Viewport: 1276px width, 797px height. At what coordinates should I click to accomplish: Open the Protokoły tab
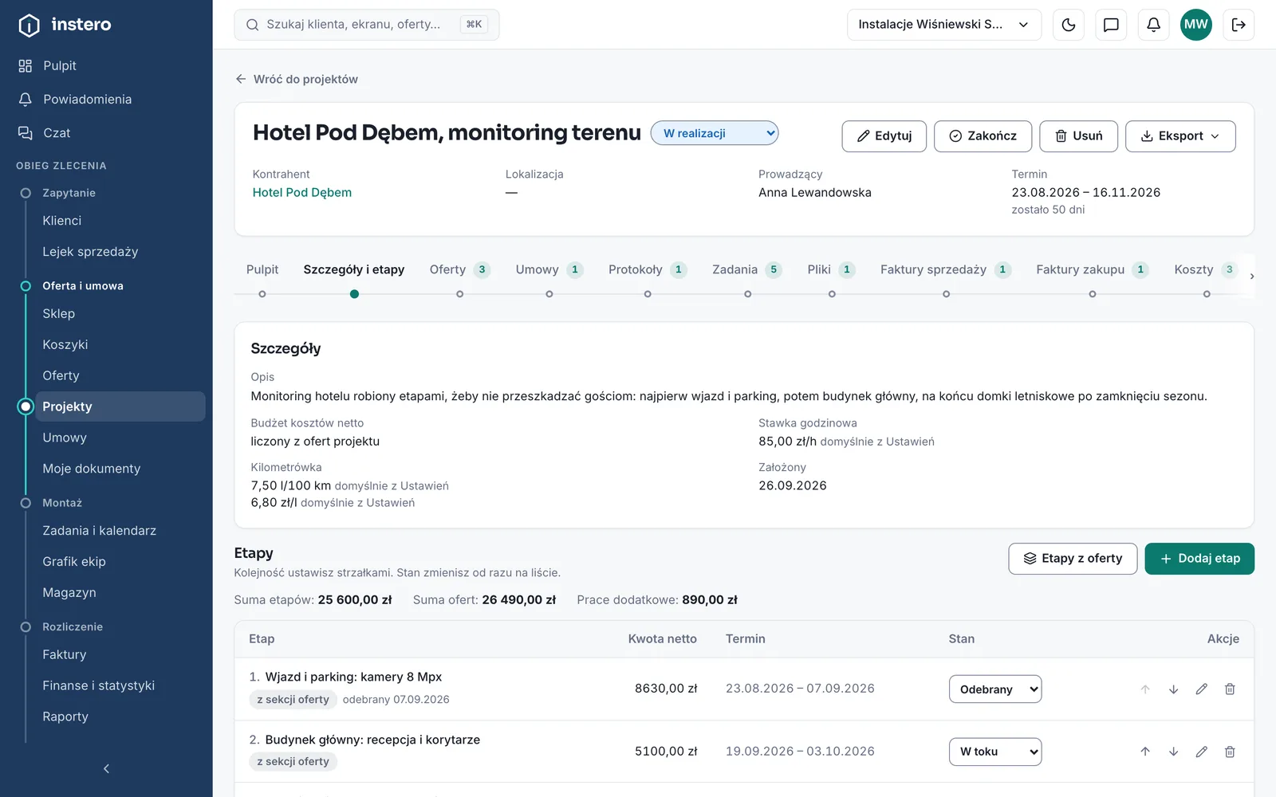647,270
